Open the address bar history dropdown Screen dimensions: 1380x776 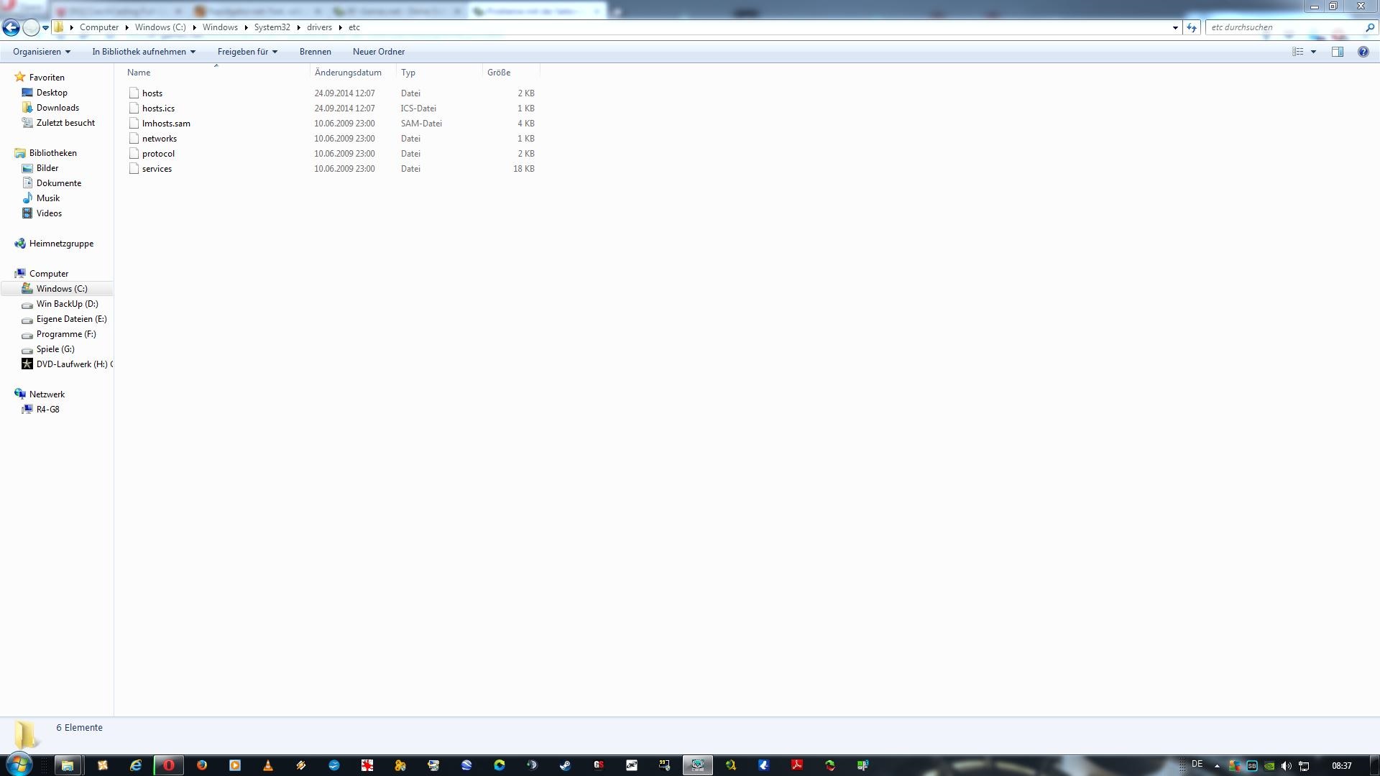(1175, 27)
